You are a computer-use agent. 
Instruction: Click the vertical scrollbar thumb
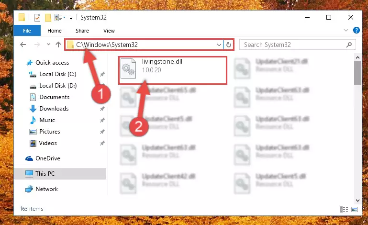pyautogui.click(x=357, y=73)
